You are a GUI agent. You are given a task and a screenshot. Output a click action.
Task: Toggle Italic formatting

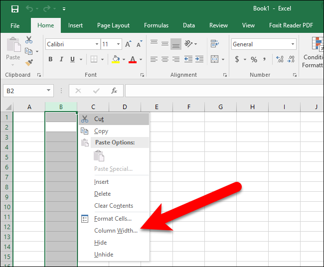tap(61, 59)
